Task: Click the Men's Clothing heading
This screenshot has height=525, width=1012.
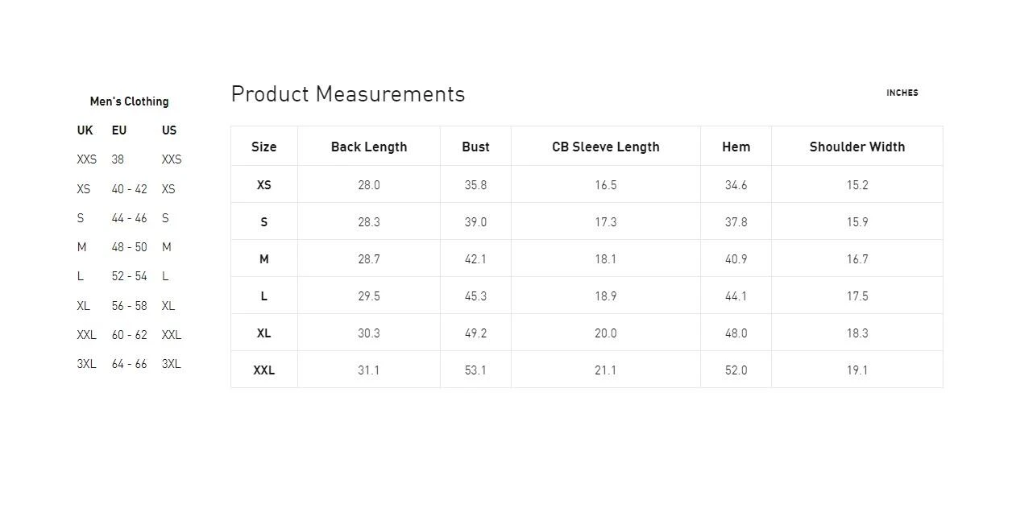Action: (129, 101)
